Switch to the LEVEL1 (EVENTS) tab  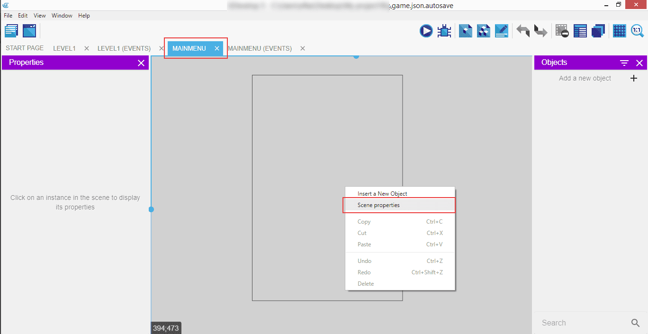124,48
